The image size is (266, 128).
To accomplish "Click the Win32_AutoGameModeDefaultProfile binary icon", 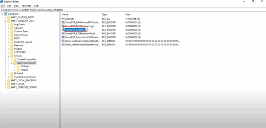I will pos(63,41).
